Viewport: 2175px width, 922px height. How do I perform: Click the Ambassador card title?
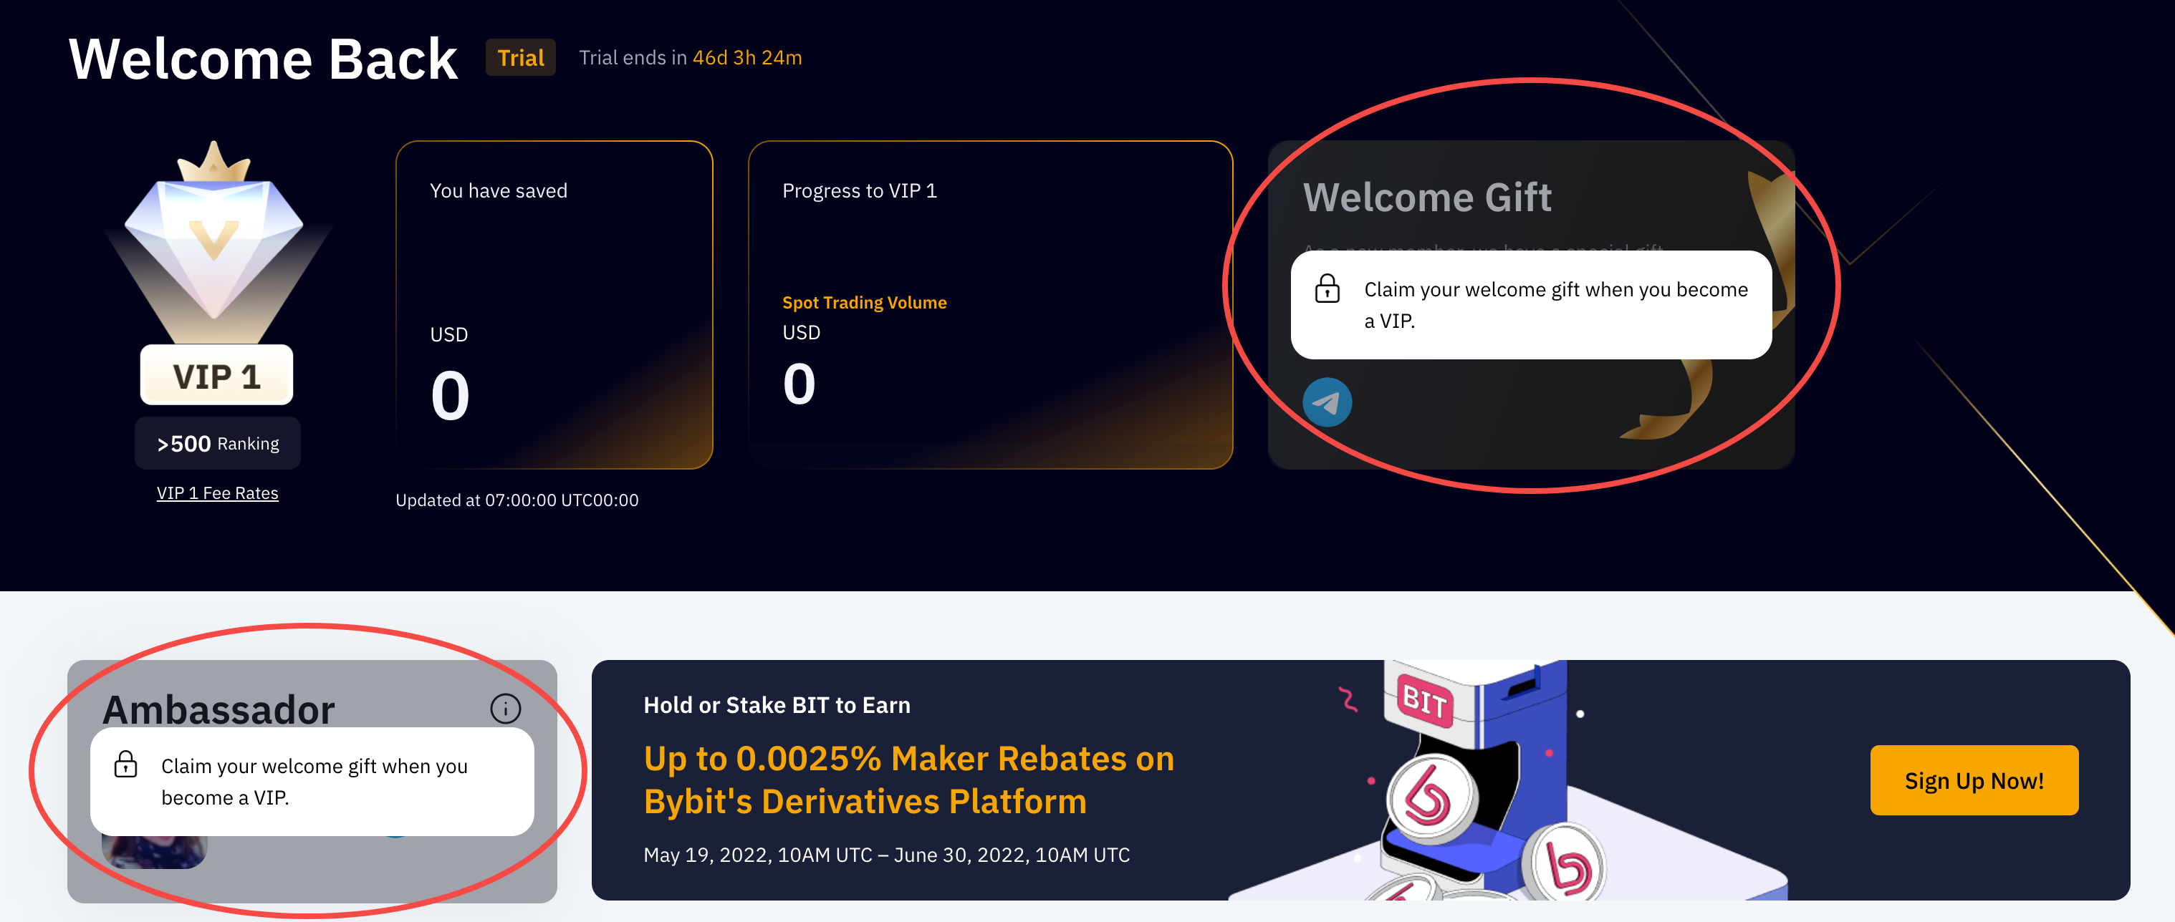(219, 709)
